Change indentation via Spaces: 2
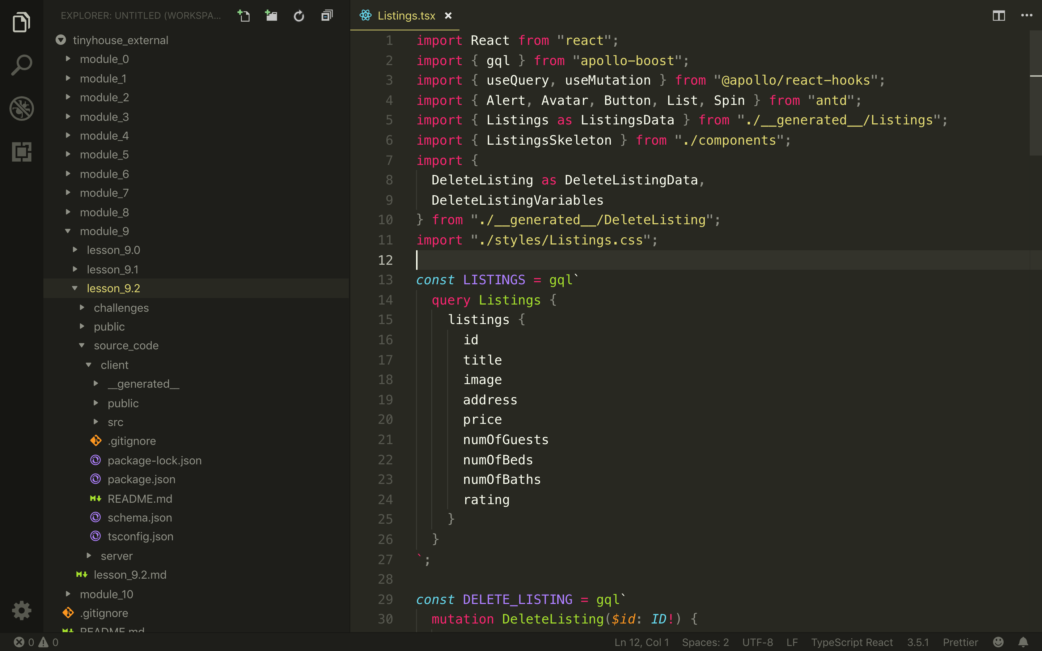Screen dimensions: 1042x651 [705, 642]
